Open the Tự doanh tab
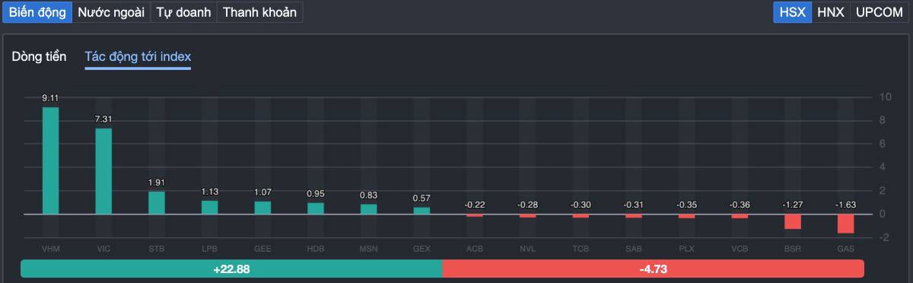Viewport: 913px width, 283px height. coord(183,12)
